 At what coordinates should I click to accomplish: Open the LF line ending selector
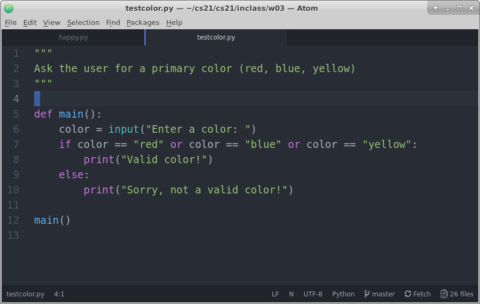tap(275, 294)
